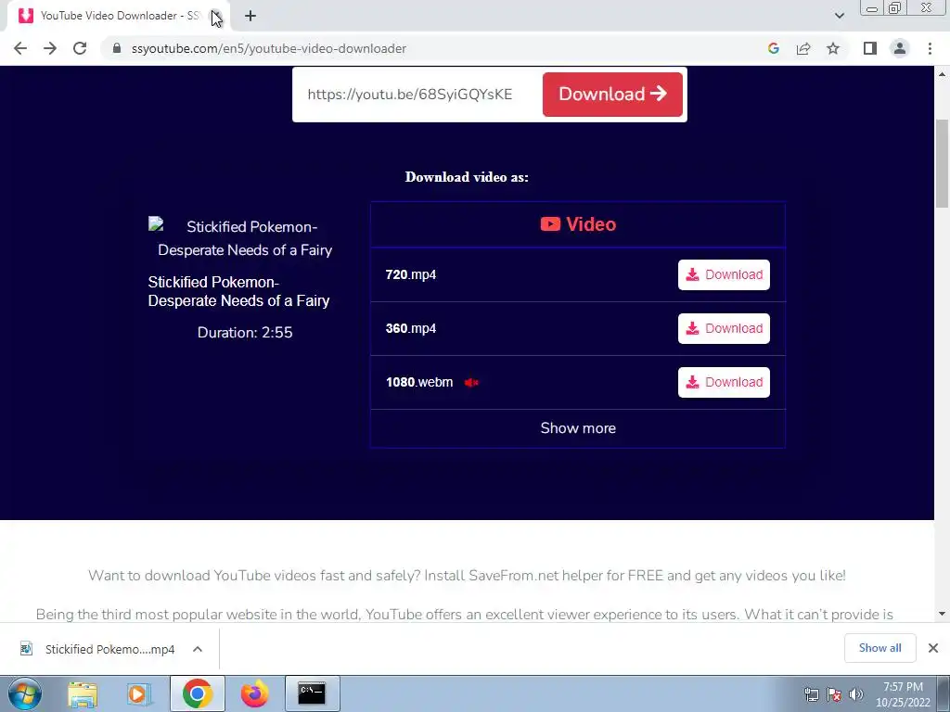Click the video title Stickified Pokemon- Desperate Needs
The image size is (950, 712).
pyautogui.click(x=238, y=291)
